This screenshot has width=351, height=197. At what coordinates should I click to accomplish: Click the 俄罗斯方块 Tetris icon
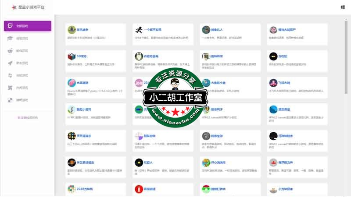pos(273,162)
